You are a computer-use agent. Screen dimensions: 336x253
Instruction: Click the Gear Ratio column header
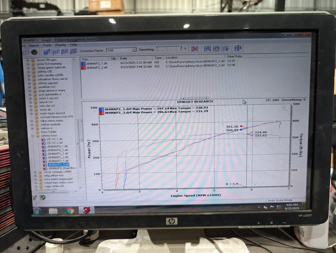235,56
